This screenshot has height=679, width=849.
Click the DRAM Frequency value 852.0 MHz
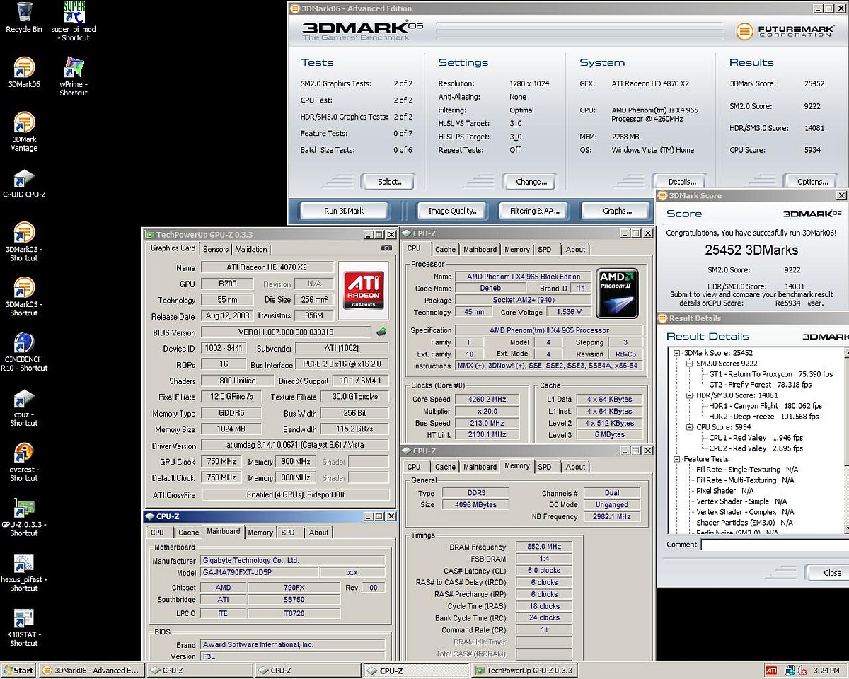[x=544, y=547]
